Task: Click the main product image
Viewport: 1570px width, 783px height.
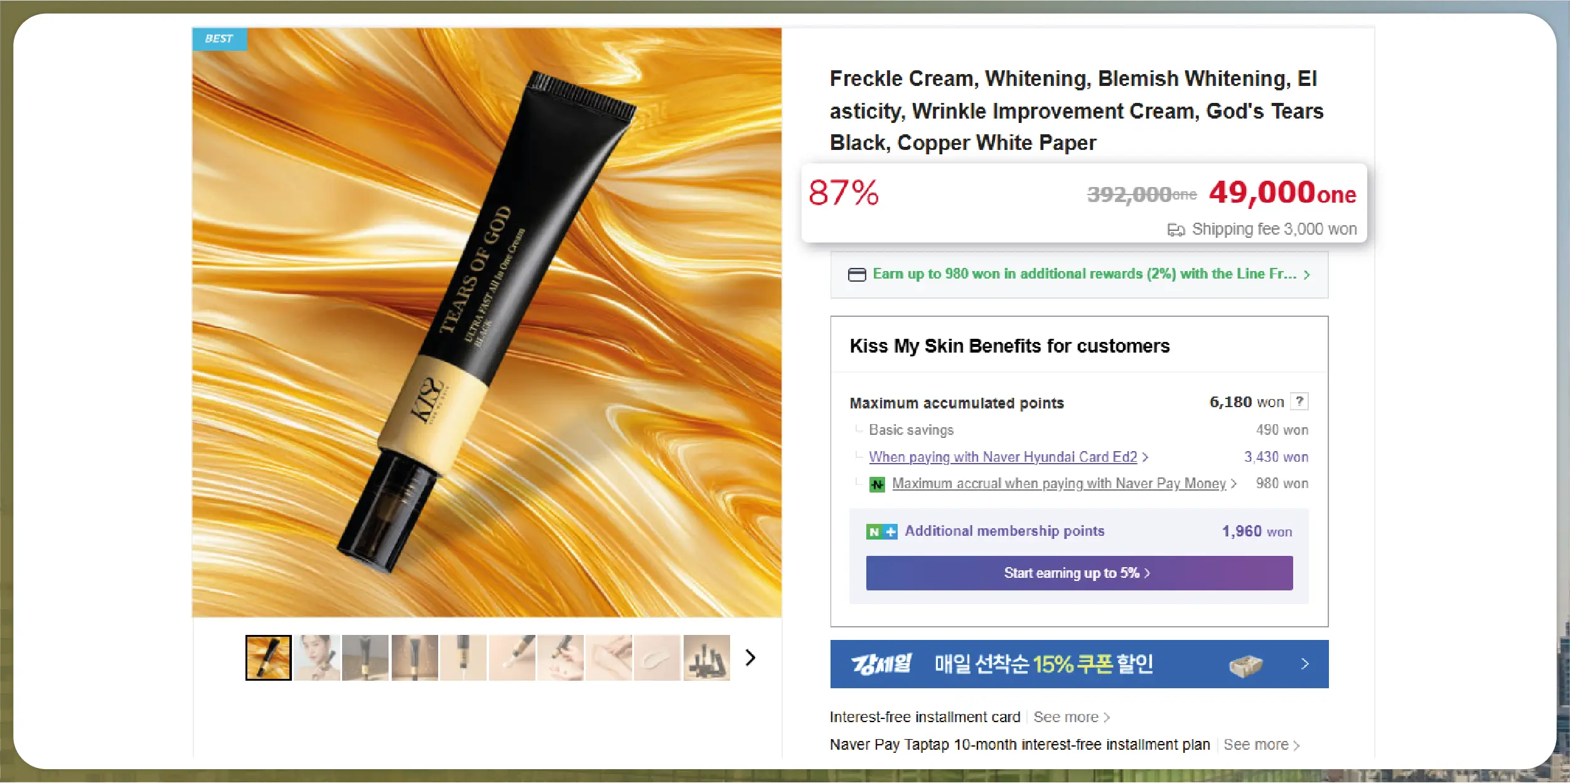Action: click(487, 322)
